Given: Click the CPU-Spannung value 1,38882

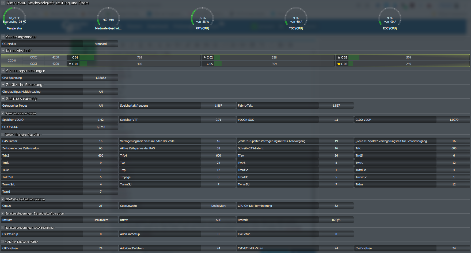Looking at the screenshot, I should click(x=101, y=78).
